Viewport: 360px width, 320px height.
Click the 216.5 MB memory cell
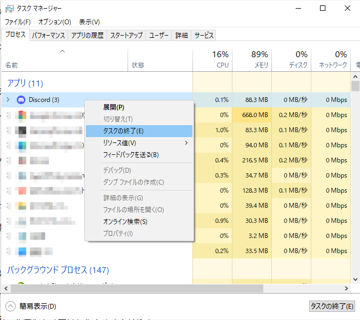pos(252,160)
